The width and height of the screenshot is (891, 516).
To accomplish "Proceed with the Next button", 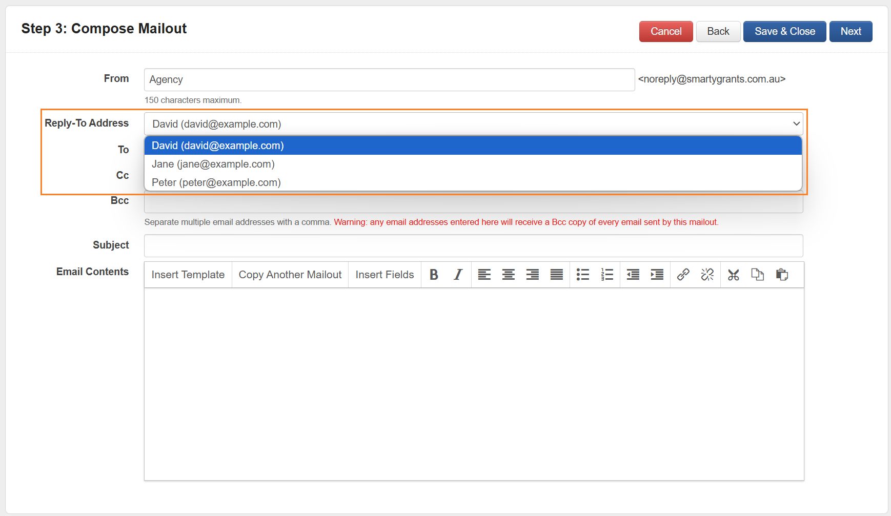I will tap(850, 31).
